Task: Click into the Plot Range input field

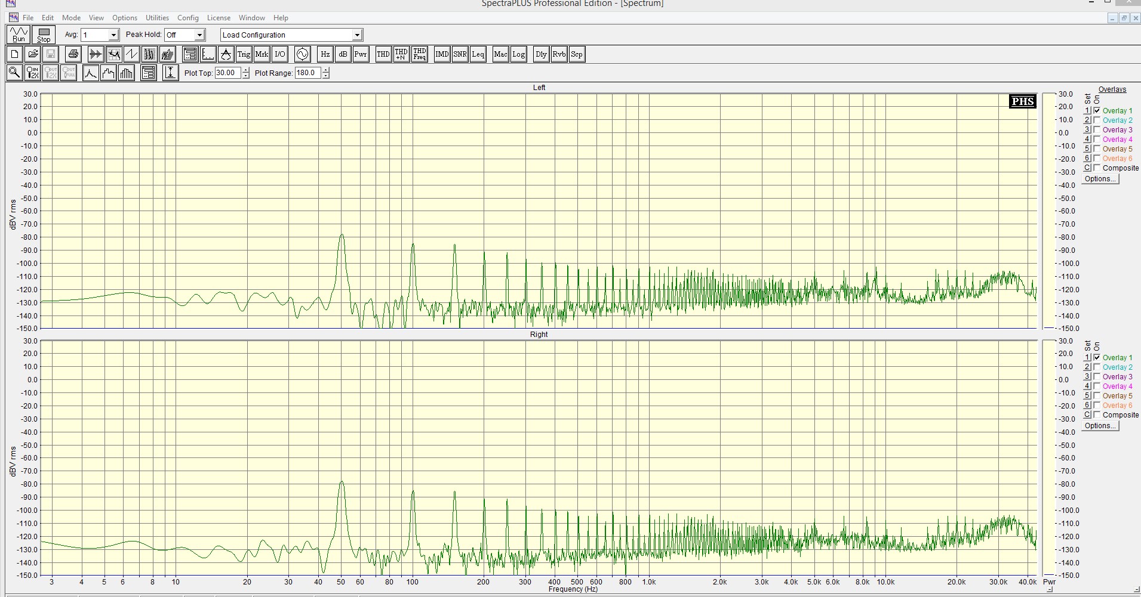Action: 307,73
